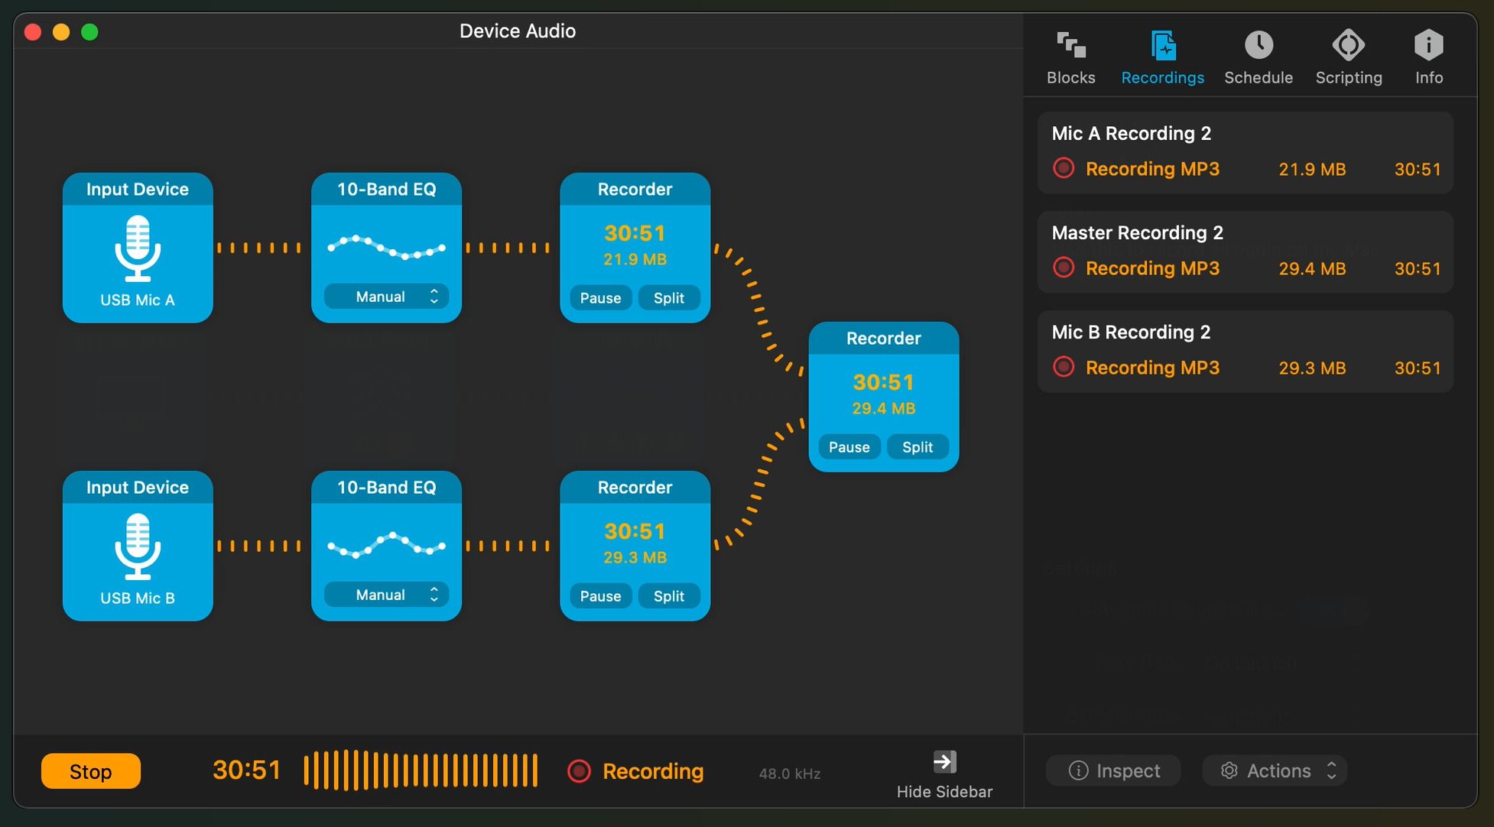The height and width of the screenshot is (827, 1494).
Task: Pause the Mic B recorder
Action: (x=600, y=596)
